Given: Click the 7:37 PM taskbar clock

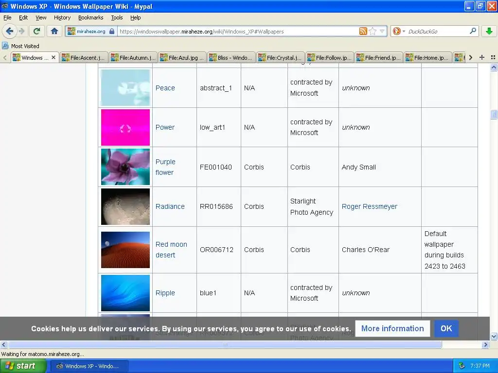Looking at the screenshot, I should coord(480,366).
